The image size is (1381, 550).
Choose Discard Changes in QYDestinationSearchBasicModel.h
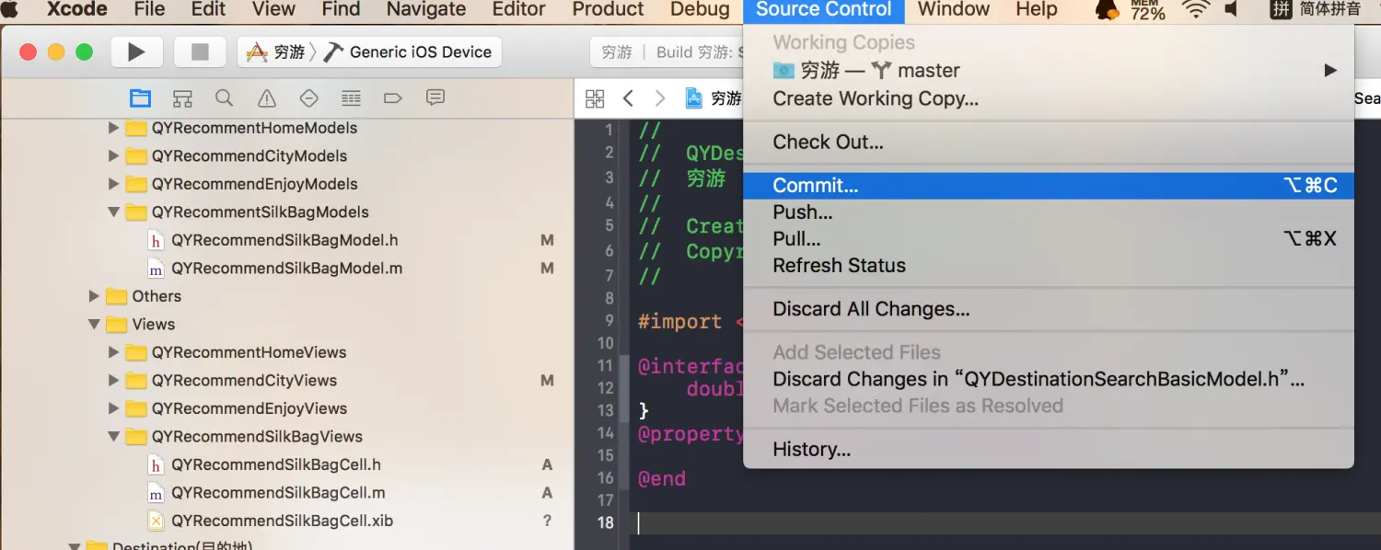1049,379
